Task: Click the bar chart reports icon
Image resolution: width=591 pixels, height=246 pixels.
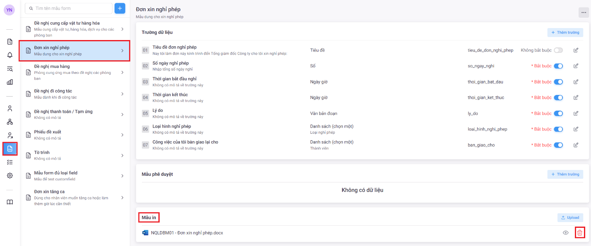Action: pos(10,82)
